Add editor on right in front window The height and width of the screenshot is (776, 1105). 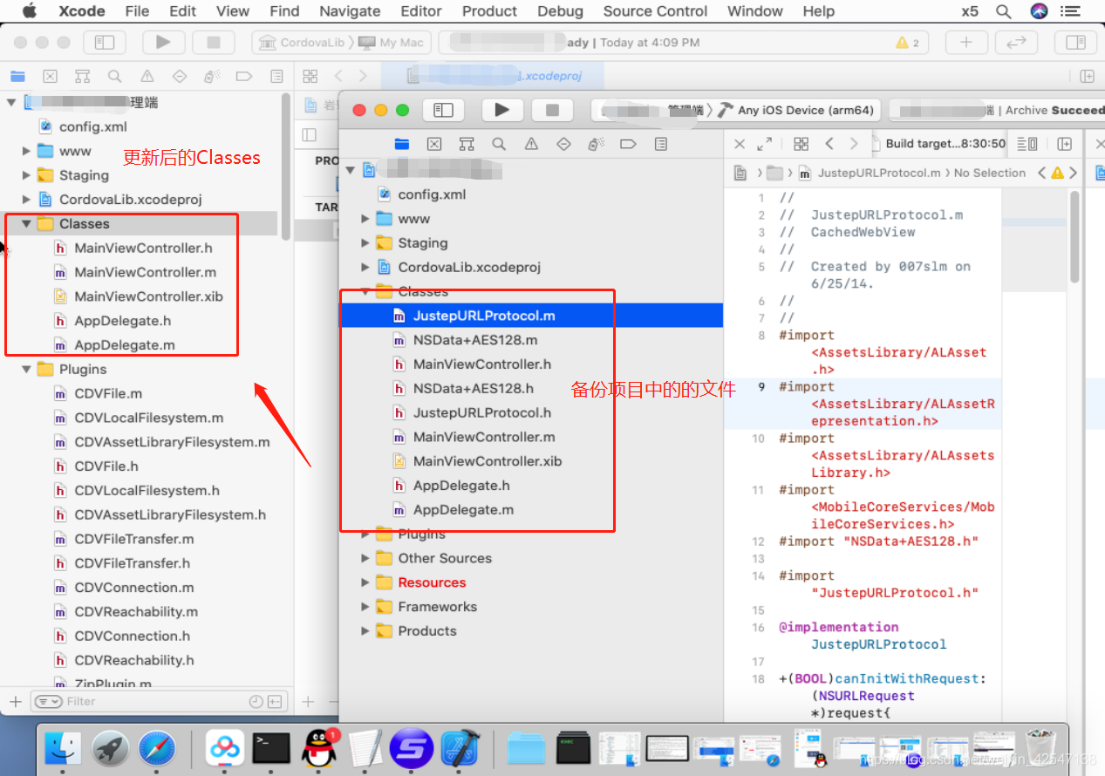(1064, 144)
